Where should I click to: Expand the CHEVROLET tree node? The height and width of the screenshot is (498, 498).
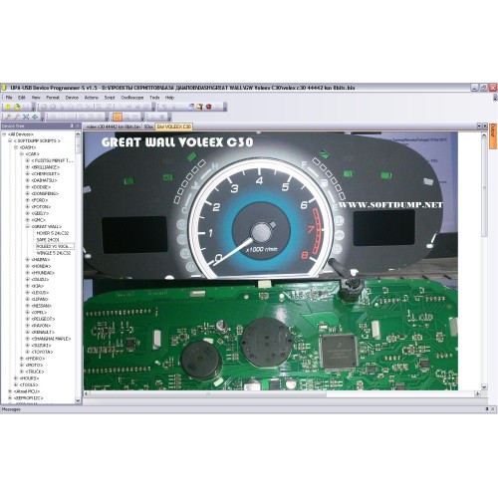(28, 173)
